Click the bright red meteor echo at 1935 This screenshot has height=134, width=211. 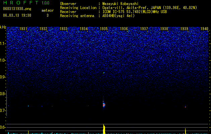click(104, 105)
